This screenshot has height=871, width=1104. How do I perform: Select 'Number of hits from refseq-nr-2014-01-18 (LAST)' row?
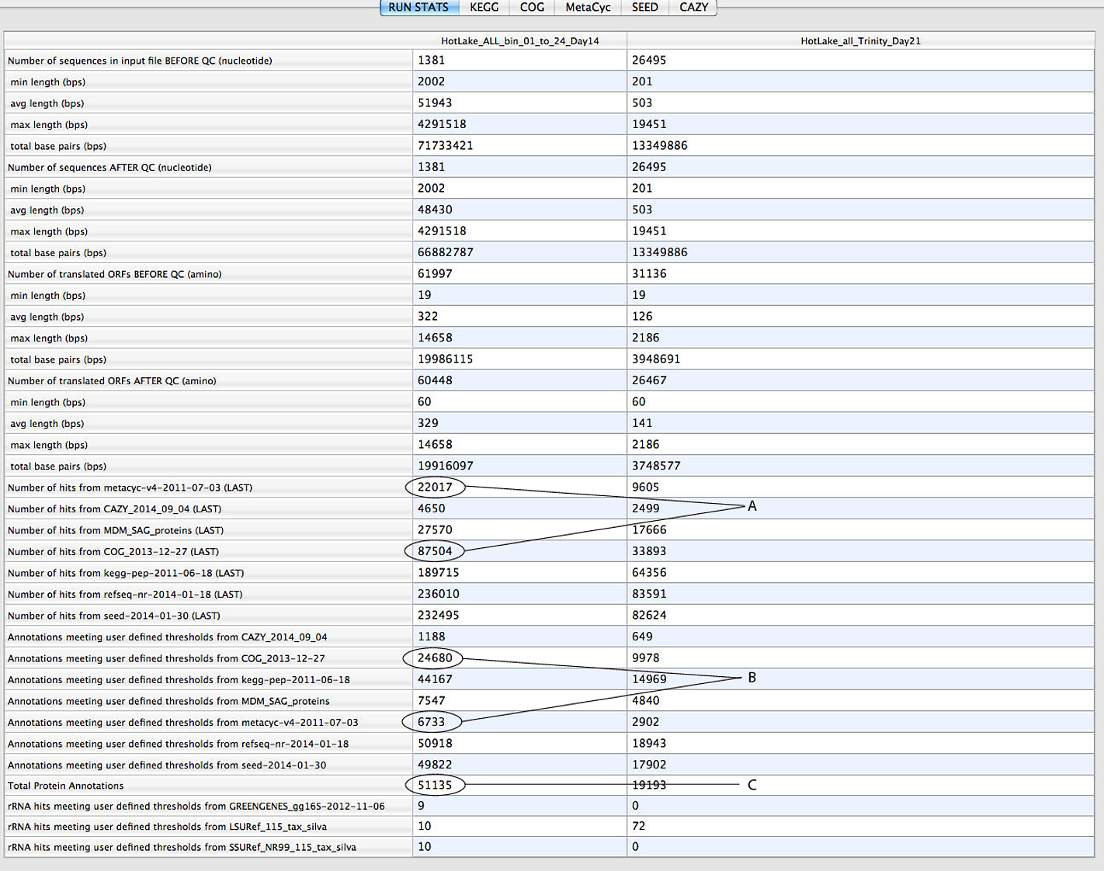549,595
